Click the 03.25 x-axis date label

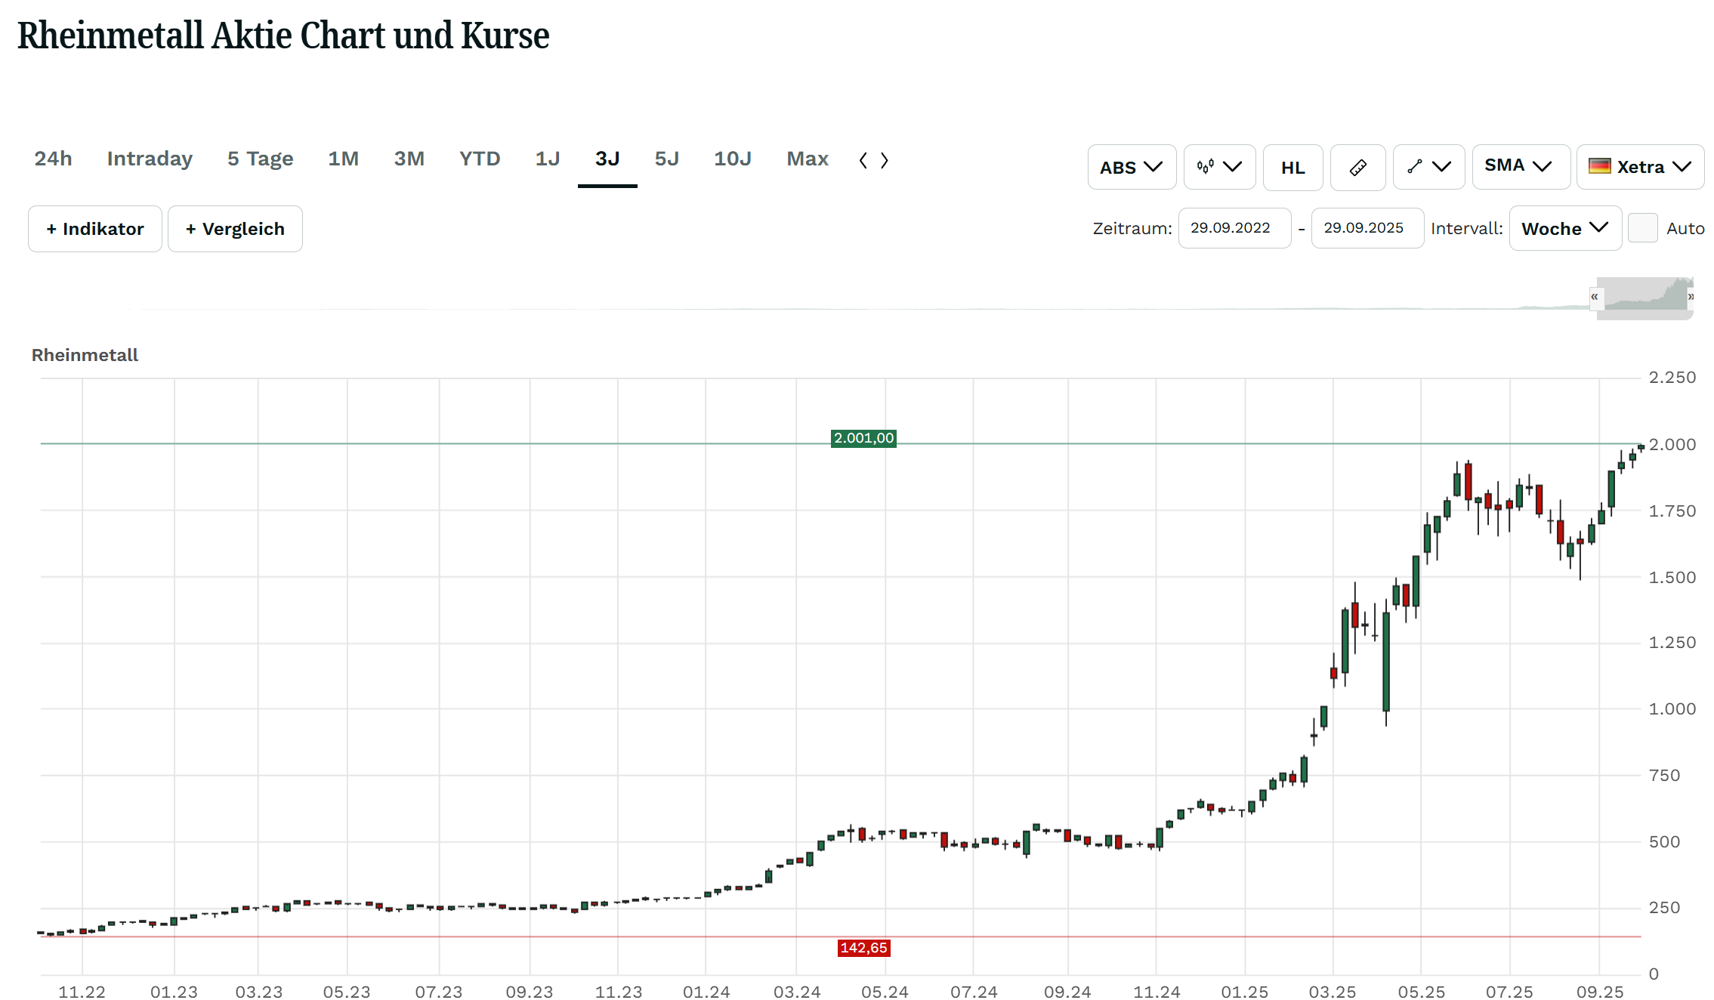[x=1333, y=992]
